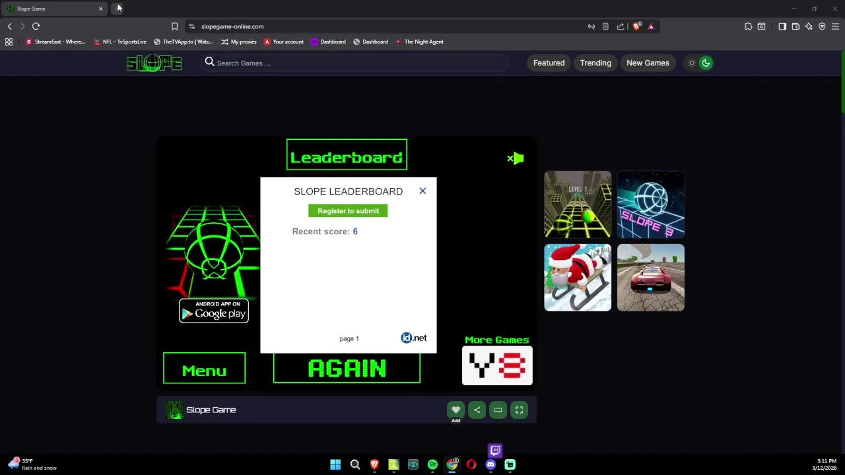Open the Google Play Android app badge
The width and height of the screenshot is (845, 475).
point(214,311)
